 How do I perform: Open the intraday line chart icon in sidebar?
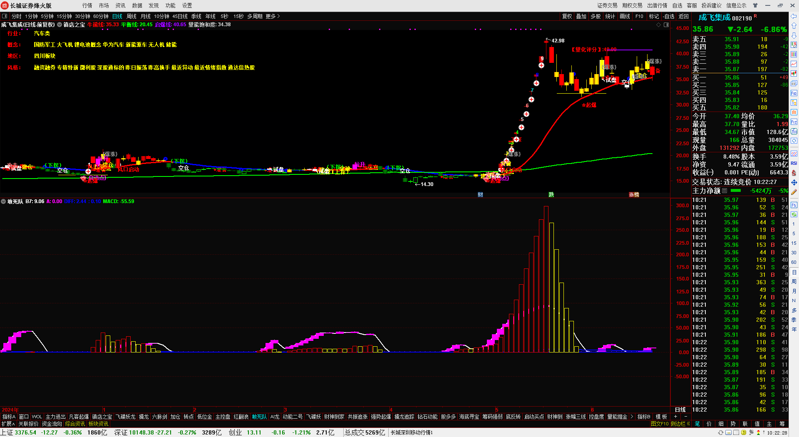(x=794, y=64)
